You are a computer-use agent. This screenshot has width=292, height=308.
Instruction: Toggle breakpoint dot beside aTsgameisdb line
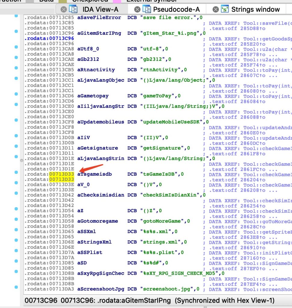(16, 174)
